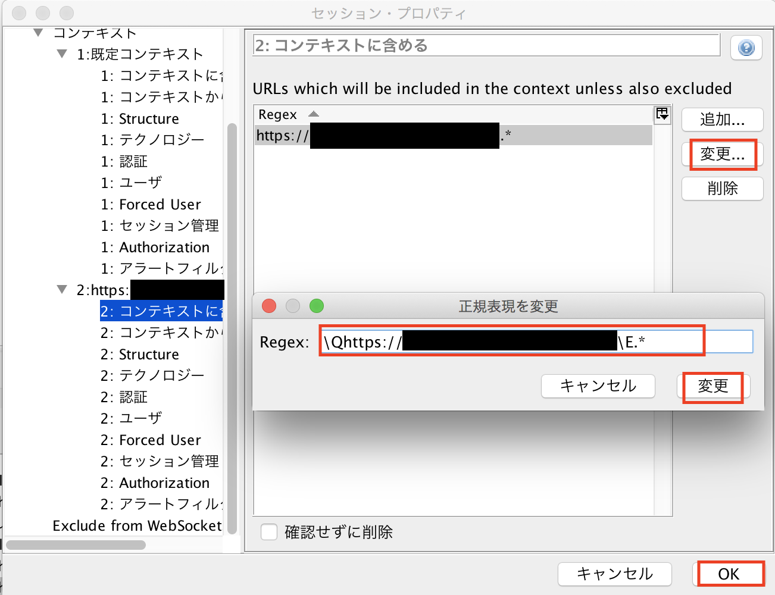775x595 pixels.
Task: Click the 追加... button
Action: click(x=722, y=120)
